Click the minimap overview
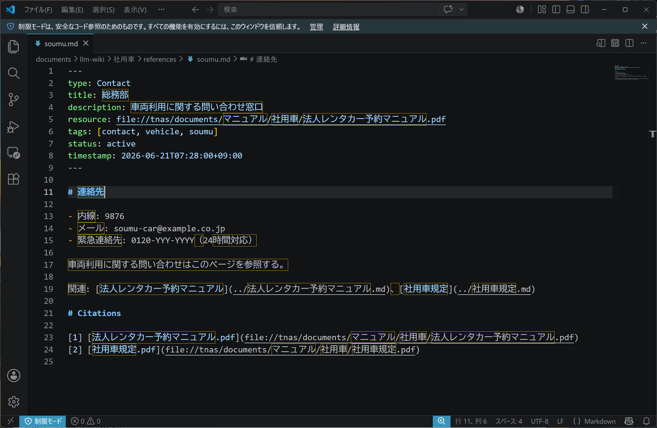 [x=631, y=73]
